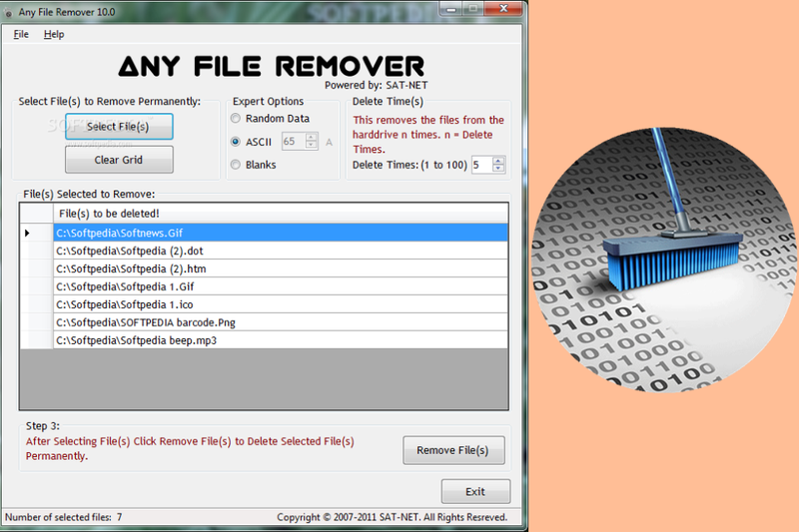
Task: Increase the ASCII code value
Action: coord(311,137)
